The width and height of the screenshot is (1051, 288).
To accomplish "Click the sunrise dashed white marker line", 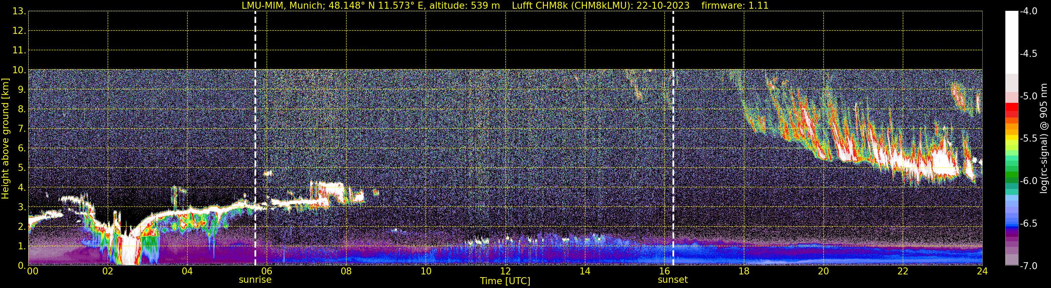I will (256, 138).
